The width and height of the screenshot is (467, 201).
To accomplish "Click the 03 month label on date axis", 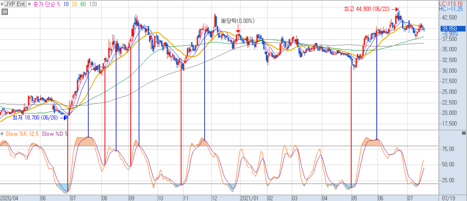I will (295, 198).
